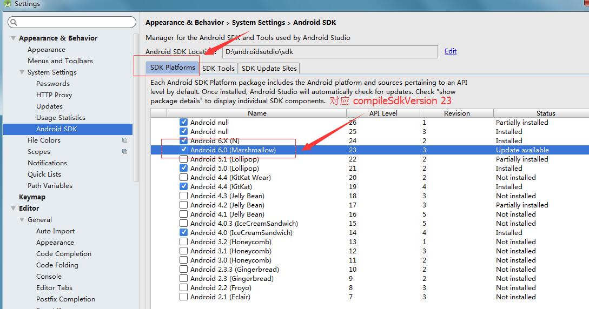The width and height of the screenshot is (589, 309).
Task: Check Android 4.3 (Jelly Bean) checkbox
Action: coord(183,196)
